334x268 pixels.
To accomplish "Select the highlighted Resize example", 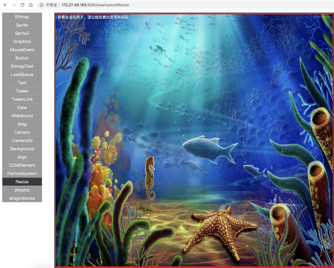I will pyautogui.click(x=22, y=182).
